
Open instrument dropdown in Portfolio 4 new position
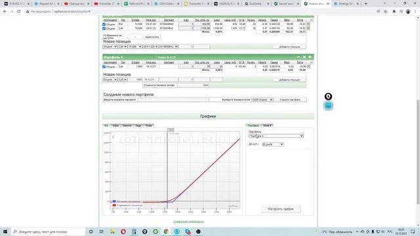pyautogui.click(x=110, y=79)
